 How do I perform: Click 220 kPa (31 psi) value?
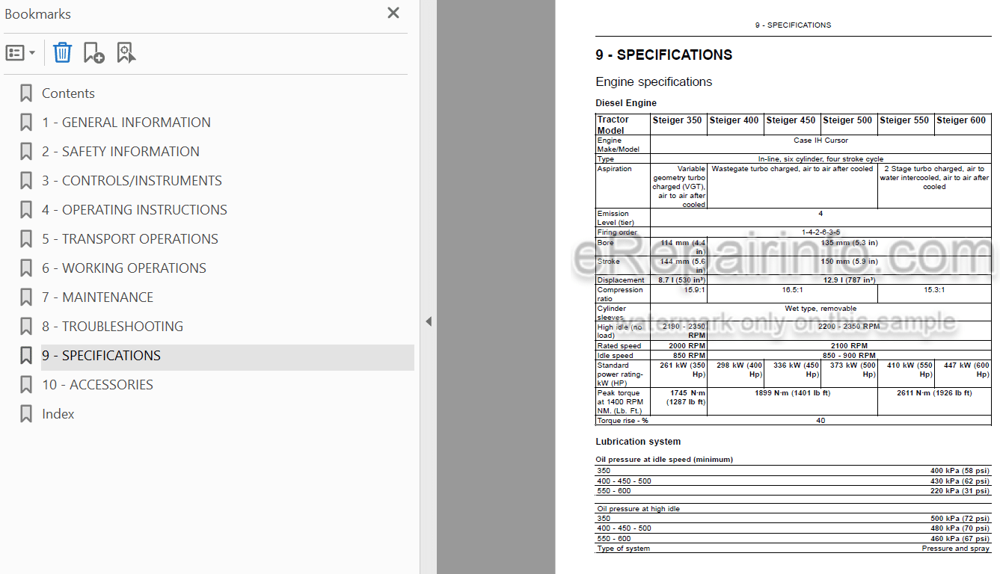coord(960,491)
